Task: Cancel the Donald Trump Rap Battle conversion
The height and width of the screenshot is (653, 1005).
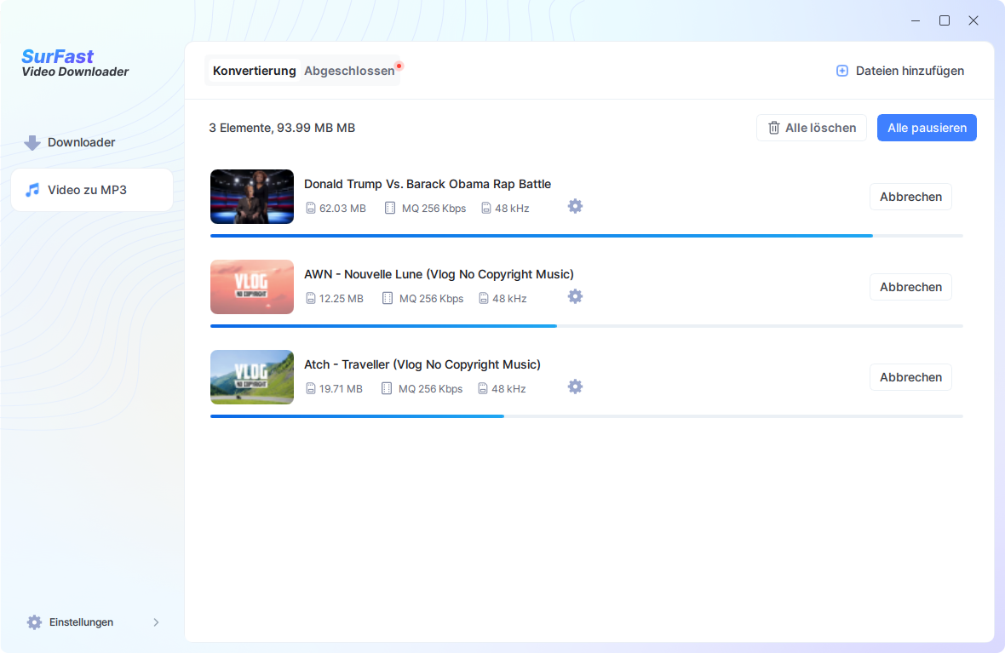Action: coord(910,197)
